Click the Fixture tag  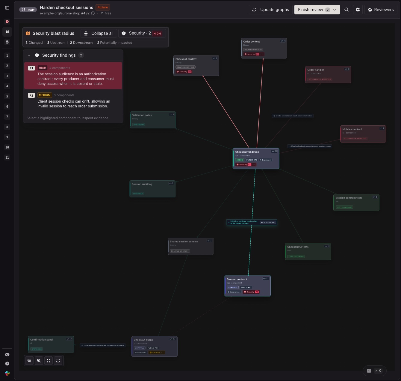click(103, 7)
